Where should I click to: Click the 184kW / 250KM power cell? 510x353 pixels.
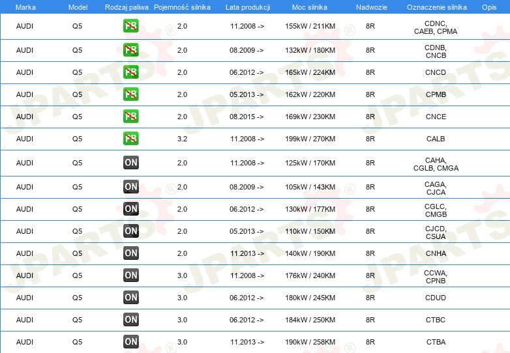tap(310, 320)
